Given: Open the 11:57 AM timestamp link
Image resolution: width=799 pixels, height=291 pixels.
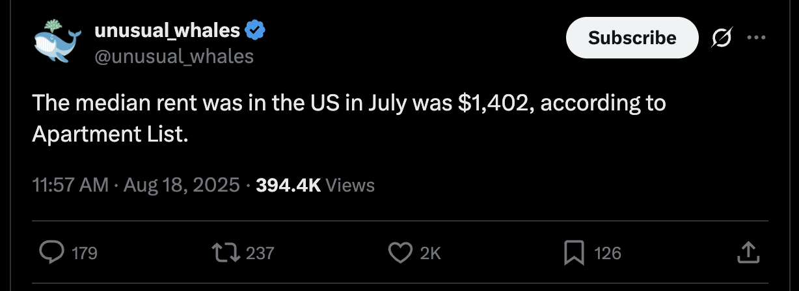Looking at the screenshot, I should tap(70, 185).
